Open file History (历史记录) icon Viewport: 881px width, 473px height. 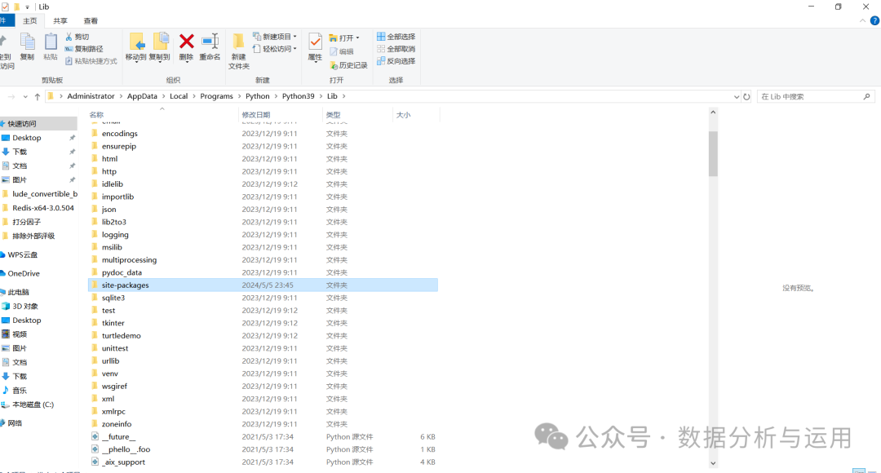tap(348, 66)
